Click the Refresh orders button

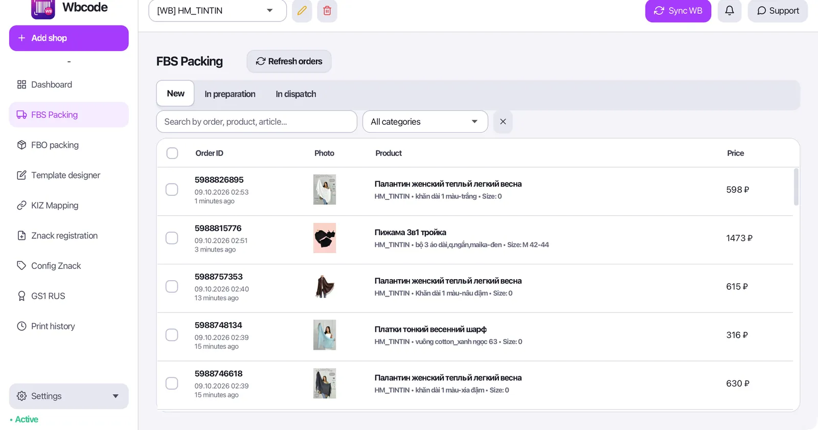289,61
